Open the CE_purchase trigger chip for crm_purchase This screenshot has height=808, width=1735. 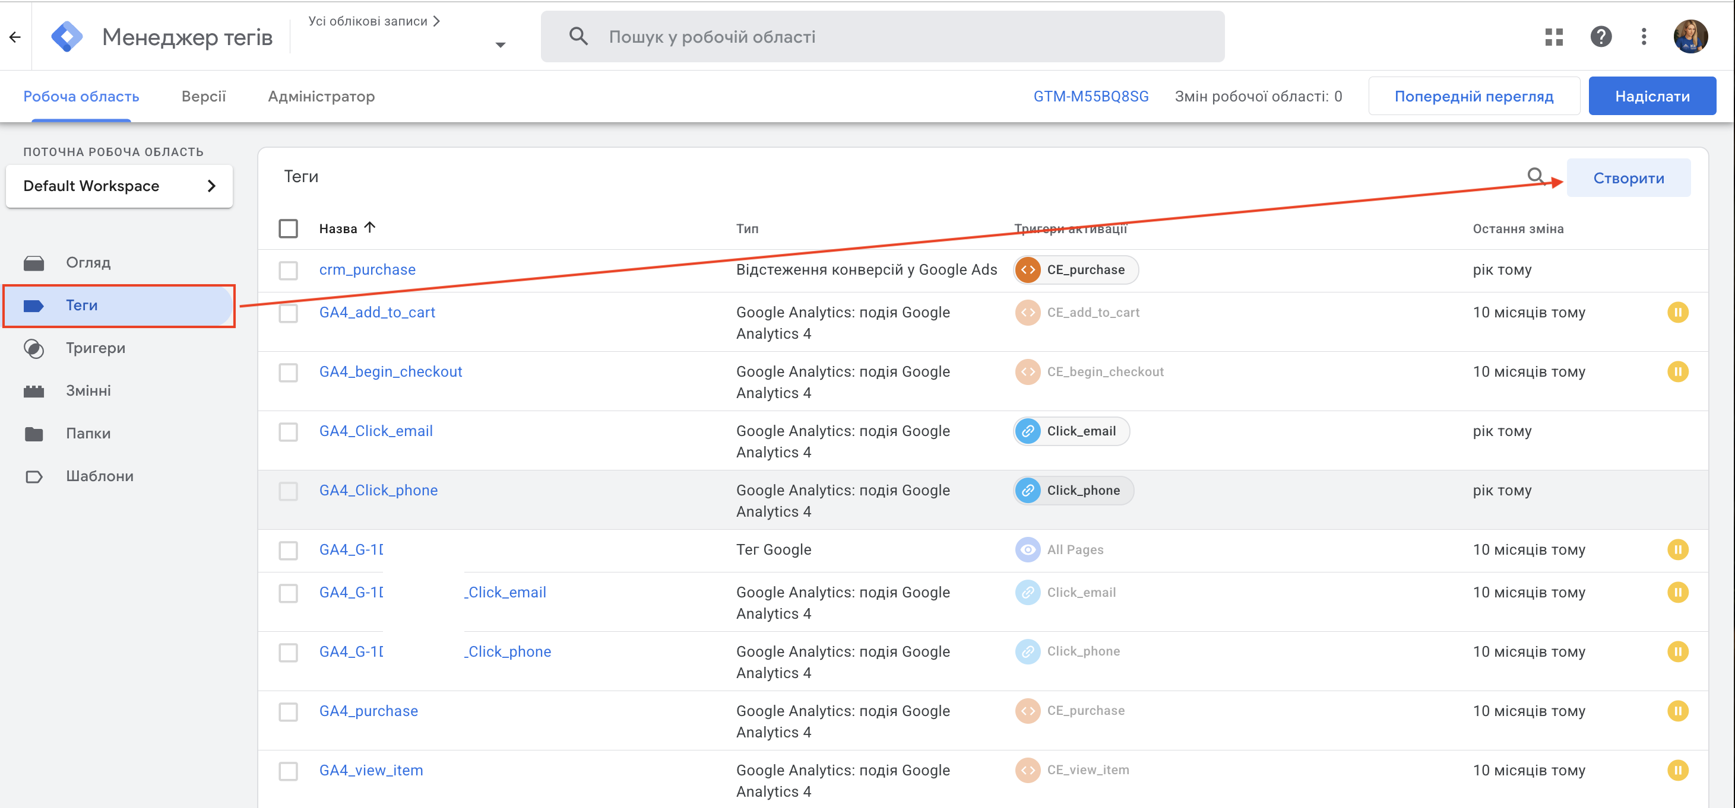(1076, 270)
